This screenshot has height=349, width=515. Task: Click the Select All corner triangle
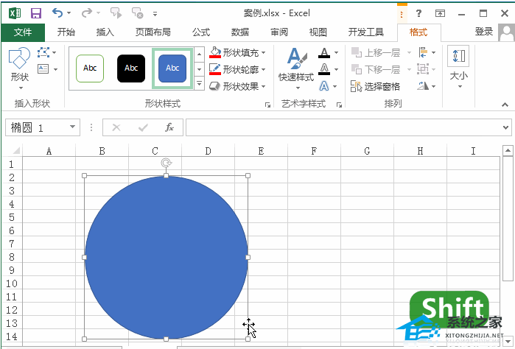15,151
